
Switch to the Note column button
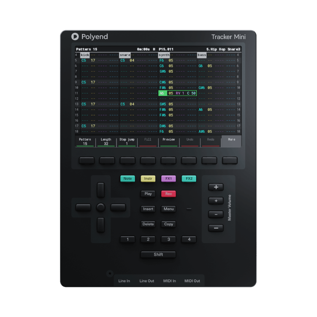tap(127, 179)
